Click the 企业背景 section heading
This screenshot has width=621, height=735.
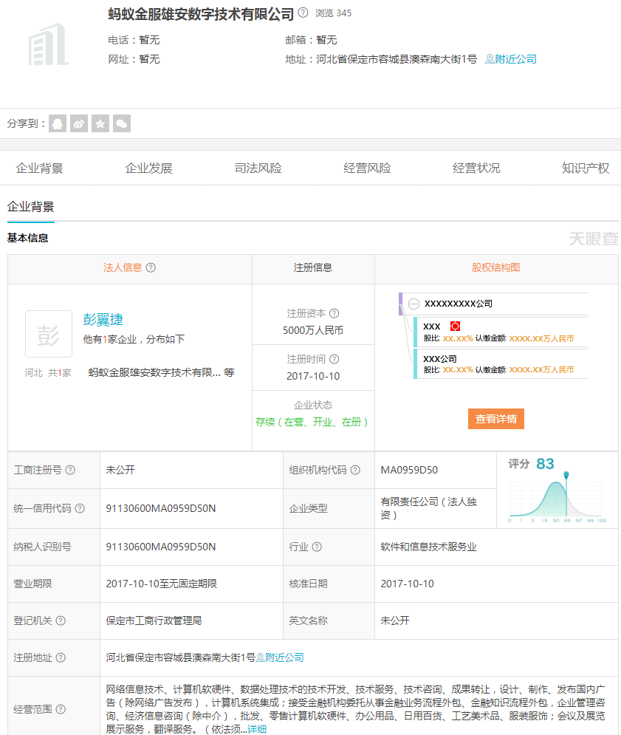(30, 206)
